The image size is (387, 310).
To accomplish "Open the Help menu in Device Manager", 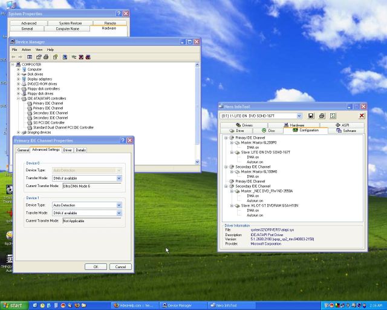I will point(50,50).
